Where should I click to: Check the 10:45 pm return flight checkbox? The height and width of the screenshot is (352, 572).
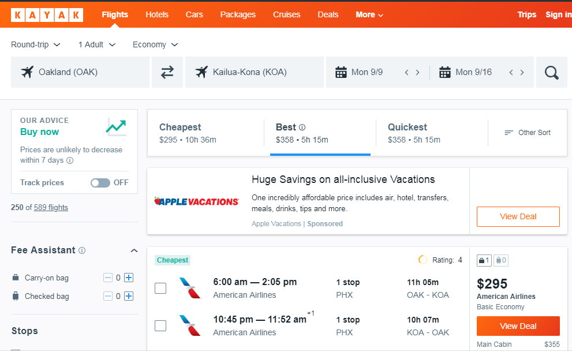[x=160, y=325]
